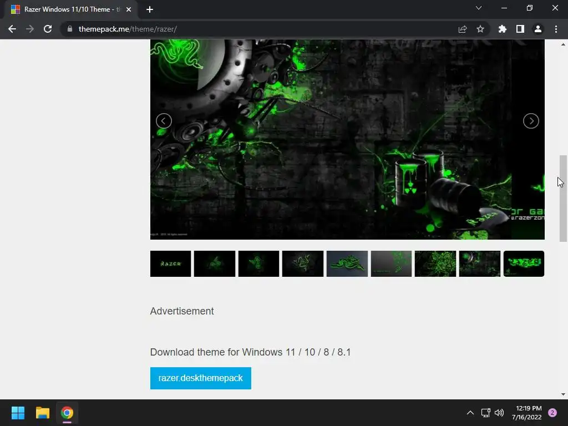Close the Razer Windows 11/10 Theme tab

129,9
